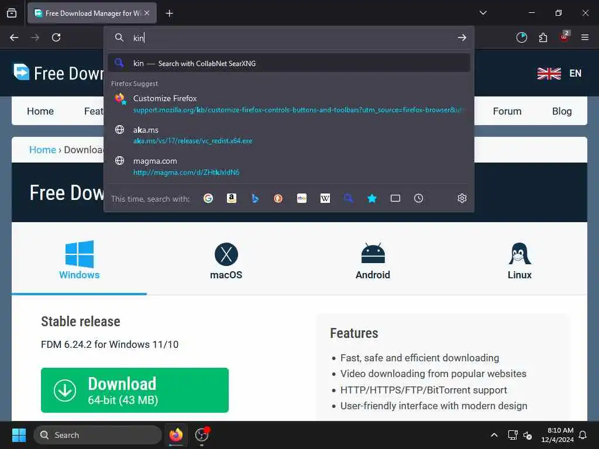Select the Free Download Manager tab

(x=92, y=13)
